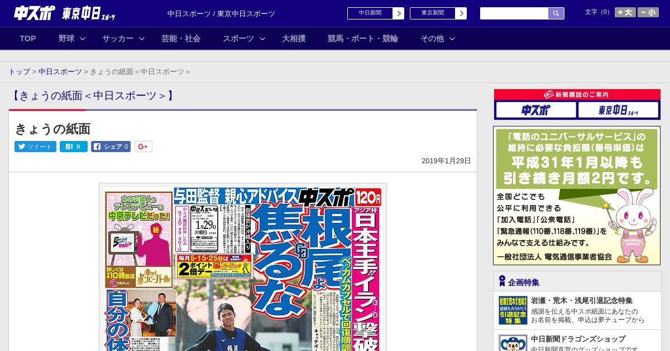The image size is (670, 351).
Task: Click the magnifier search button
Action: [556, 13]
